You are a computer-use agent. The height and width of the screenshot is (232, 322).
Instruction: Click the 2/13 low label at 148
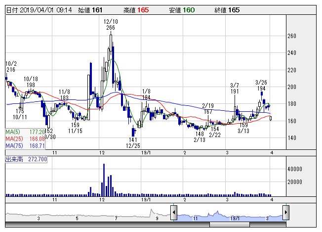pyautogui.click(x=200, y=137)
